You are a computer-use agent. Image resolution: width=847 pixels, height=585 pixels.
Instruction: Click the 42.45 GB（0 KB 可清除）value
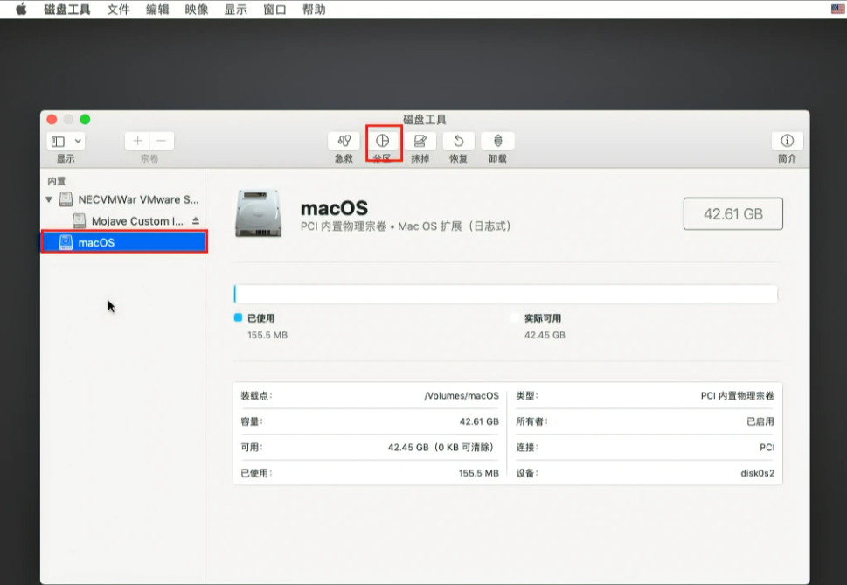pos(441,447)
